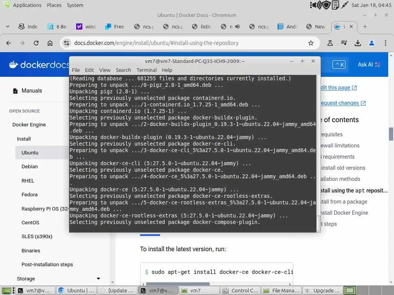Screen dimensions: 394x295
Task: Click the dockerdocs logo
Action: (x=39, y=65)
